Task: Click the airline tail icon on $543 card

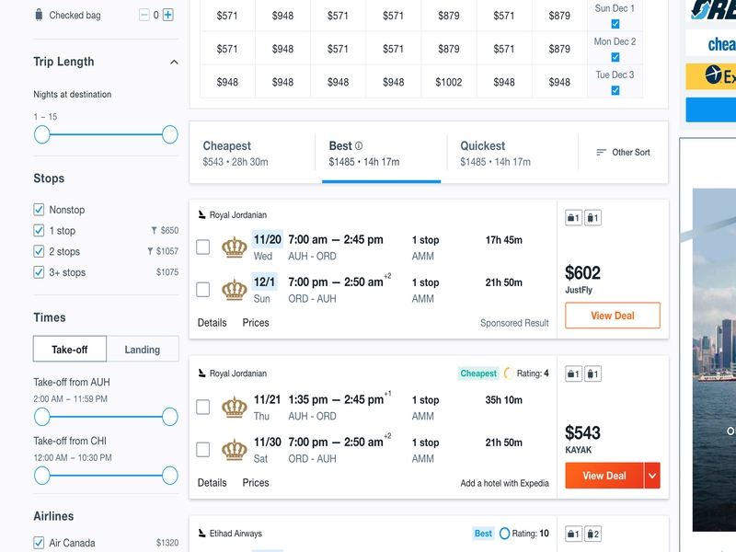Action: [x=201, y=374]
